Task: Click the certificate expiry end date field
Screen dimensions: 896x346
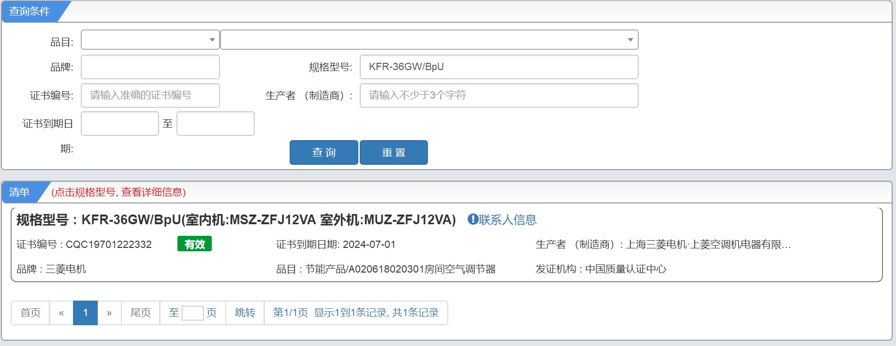Action: [215, 123]
